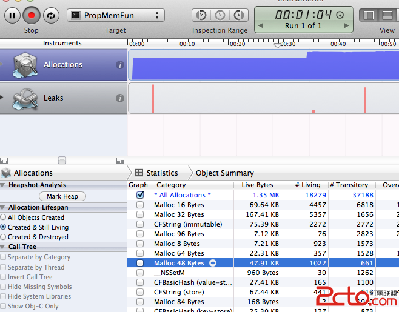Enable Separate by Thread checkbox
The width and height of the screenshot is (399, 312).
(x=3, y=267)
